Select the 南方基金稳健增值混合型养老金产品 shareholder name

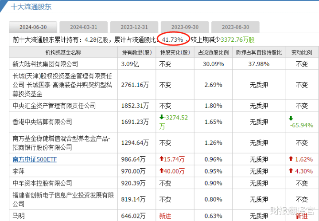62,143
